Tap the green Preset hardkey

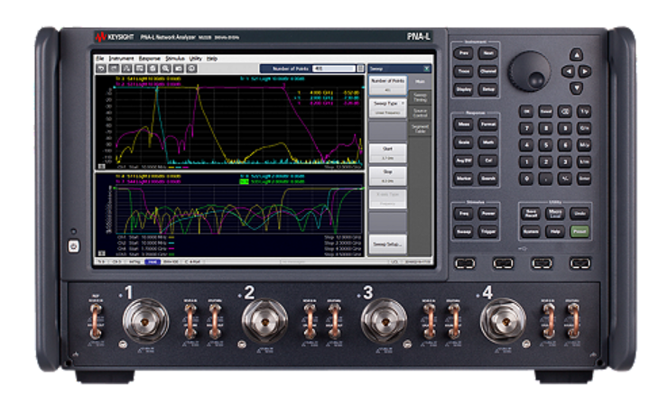click(x=579, y=232)
